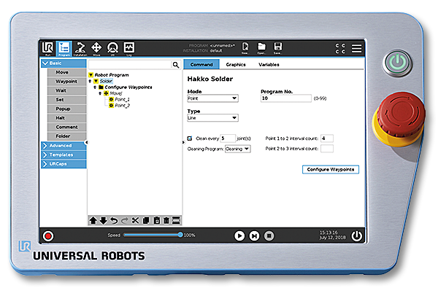Open the Installation robot-arm icon
Image resolution: width=438 pixels, height=304 pixels.
pos(80,48)
